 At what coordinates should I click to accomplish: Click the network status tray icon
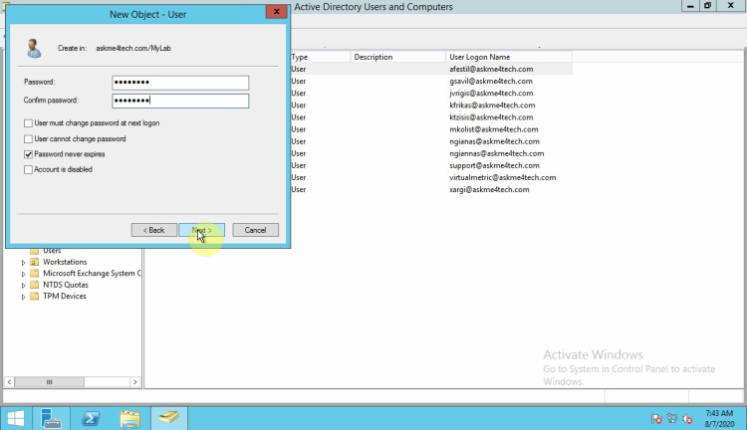[x=672, y=418]
